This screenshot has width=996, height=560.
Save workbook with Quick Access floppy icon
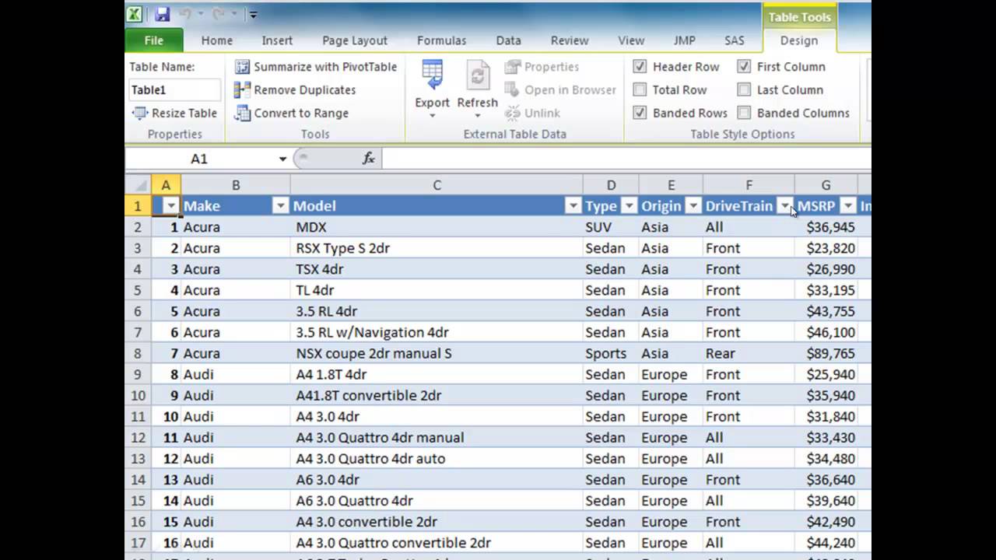tap(162, 14)
